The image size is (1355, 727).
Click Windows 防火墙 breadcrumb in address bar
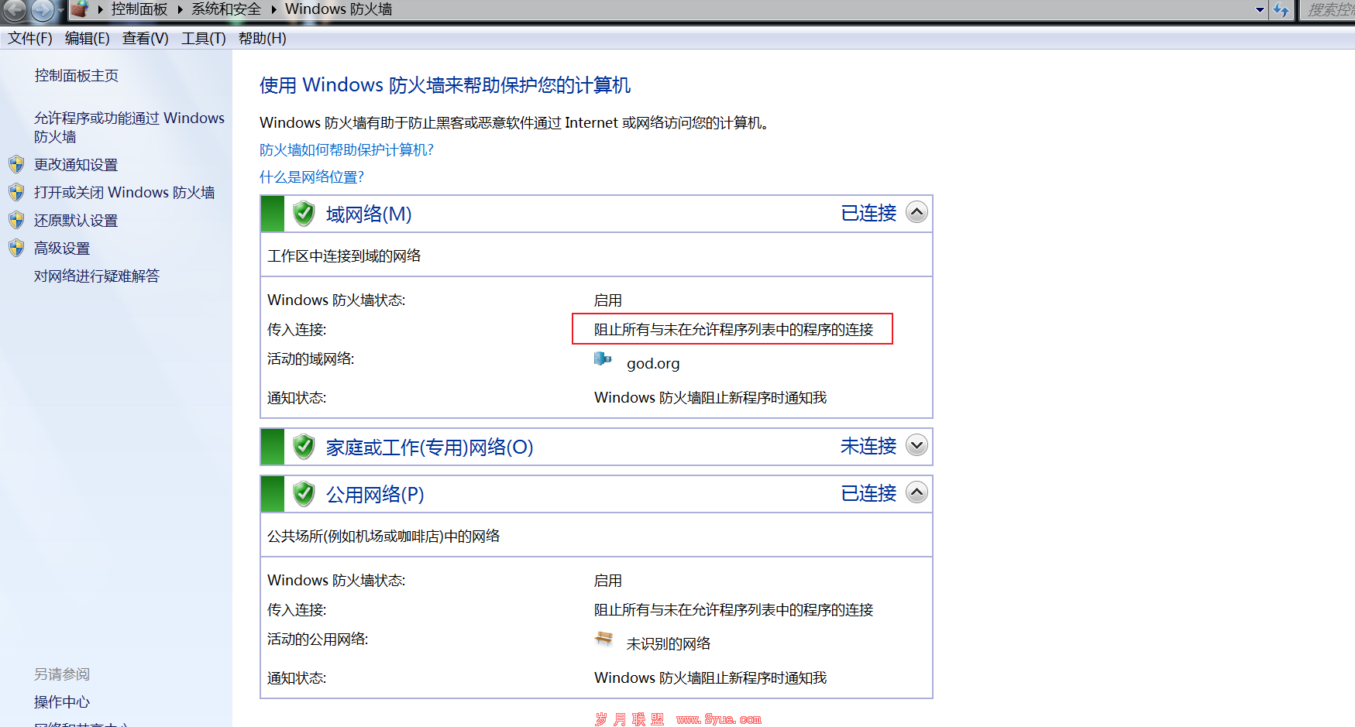(x=339, y=9)
